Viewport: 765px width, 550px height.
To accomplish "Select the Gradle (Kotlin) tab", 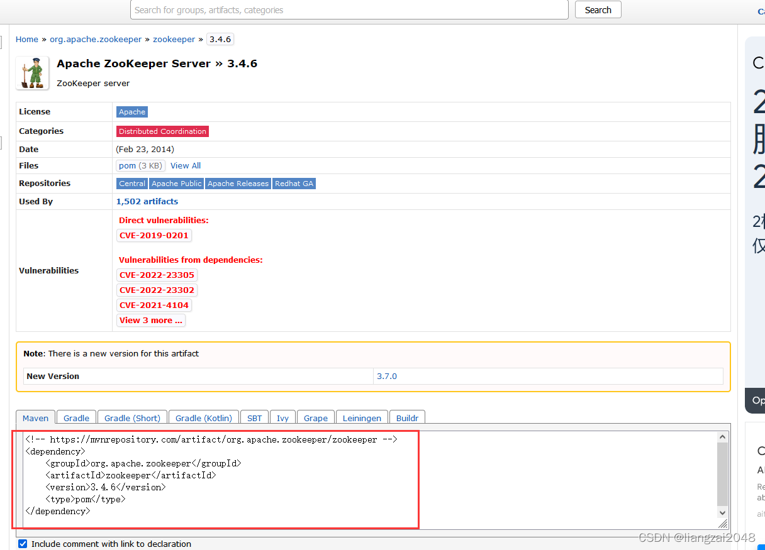I will pyautogui.click(x=204, y=417).
